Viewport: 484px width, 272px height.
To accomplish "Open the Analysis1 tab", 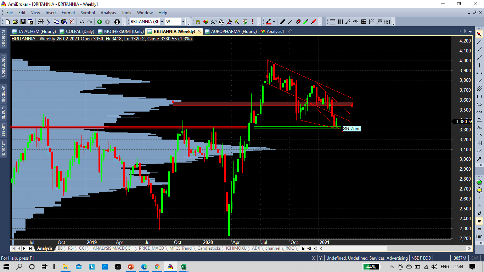I will (x=272, y=31).
